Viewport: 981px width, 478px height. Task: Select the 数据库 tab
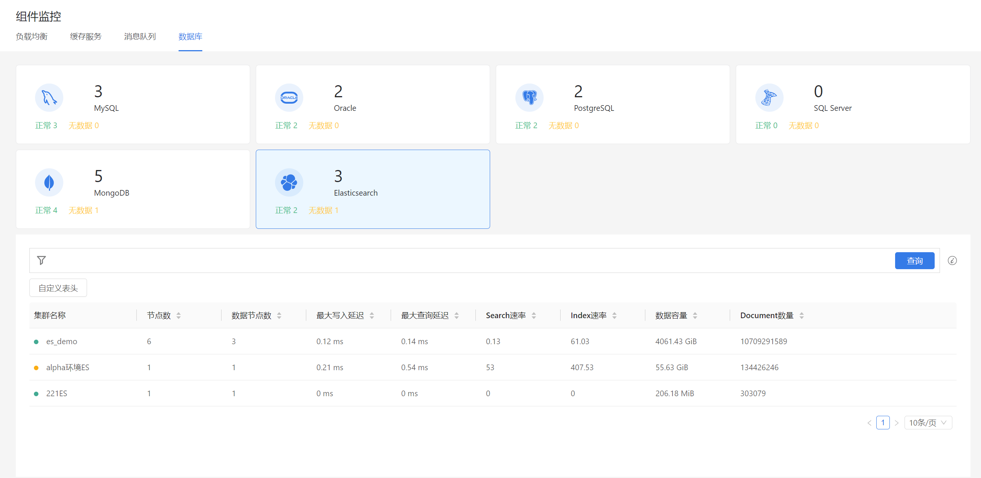tap(190, 36)
